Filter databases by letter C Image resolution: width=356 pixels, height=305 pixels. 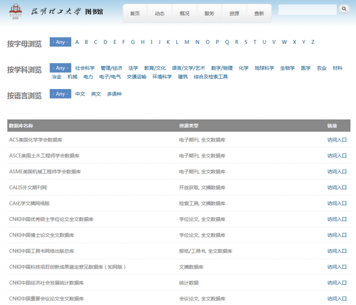click(95, 42)
